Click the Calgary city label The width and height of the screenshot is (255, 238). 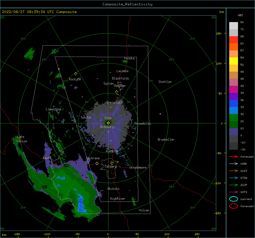click(x=110, y=166)
